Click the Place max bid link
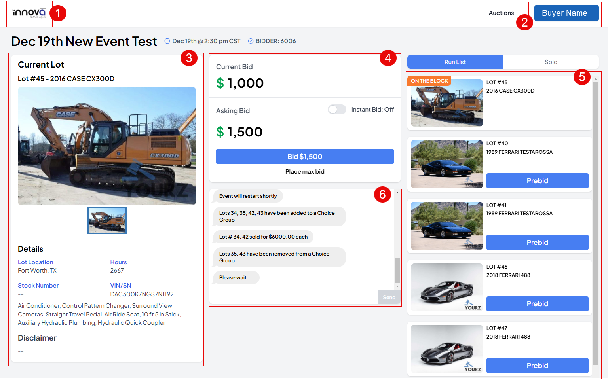 point(305,172)
